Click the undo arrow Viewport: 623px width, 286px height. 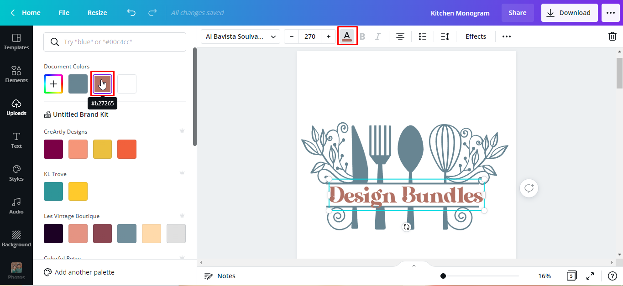(x=131, y=13)
